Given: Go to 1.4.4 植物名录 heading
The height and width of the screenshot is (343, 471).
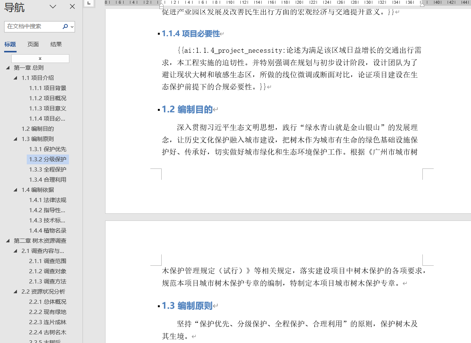Looking at the screenshot, I should click(48, 230).
